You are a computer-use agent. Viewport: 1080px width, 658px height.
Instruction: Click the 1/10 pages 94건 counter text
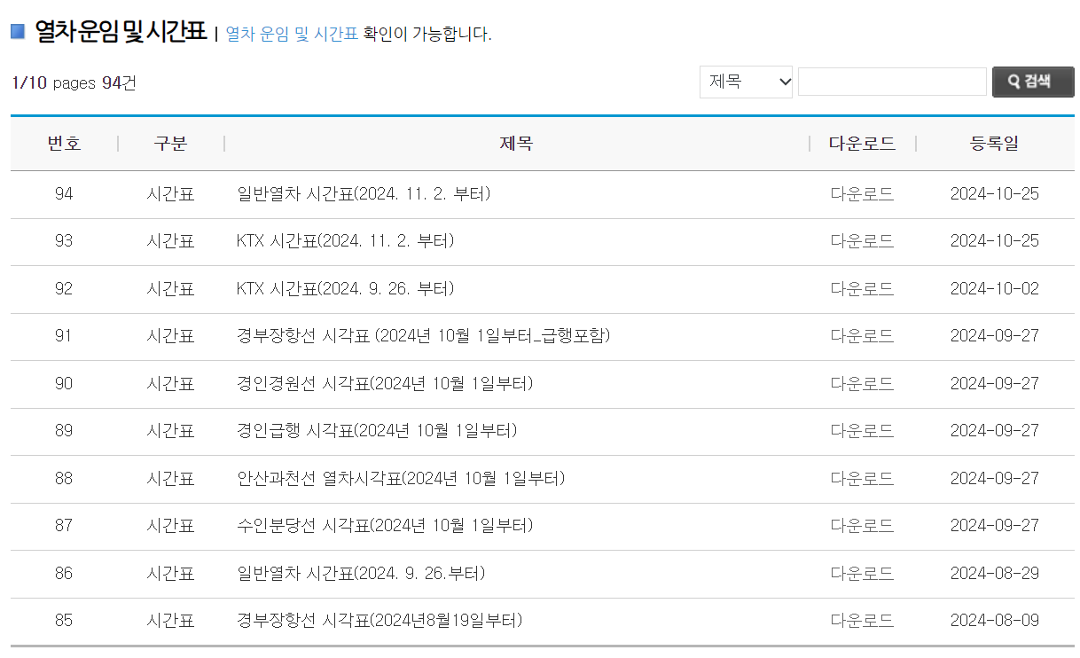[74, 83]
